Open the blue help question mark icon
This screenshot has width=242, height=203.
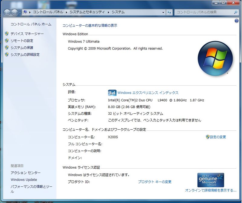pyautogui.click(x=236, y=21)
